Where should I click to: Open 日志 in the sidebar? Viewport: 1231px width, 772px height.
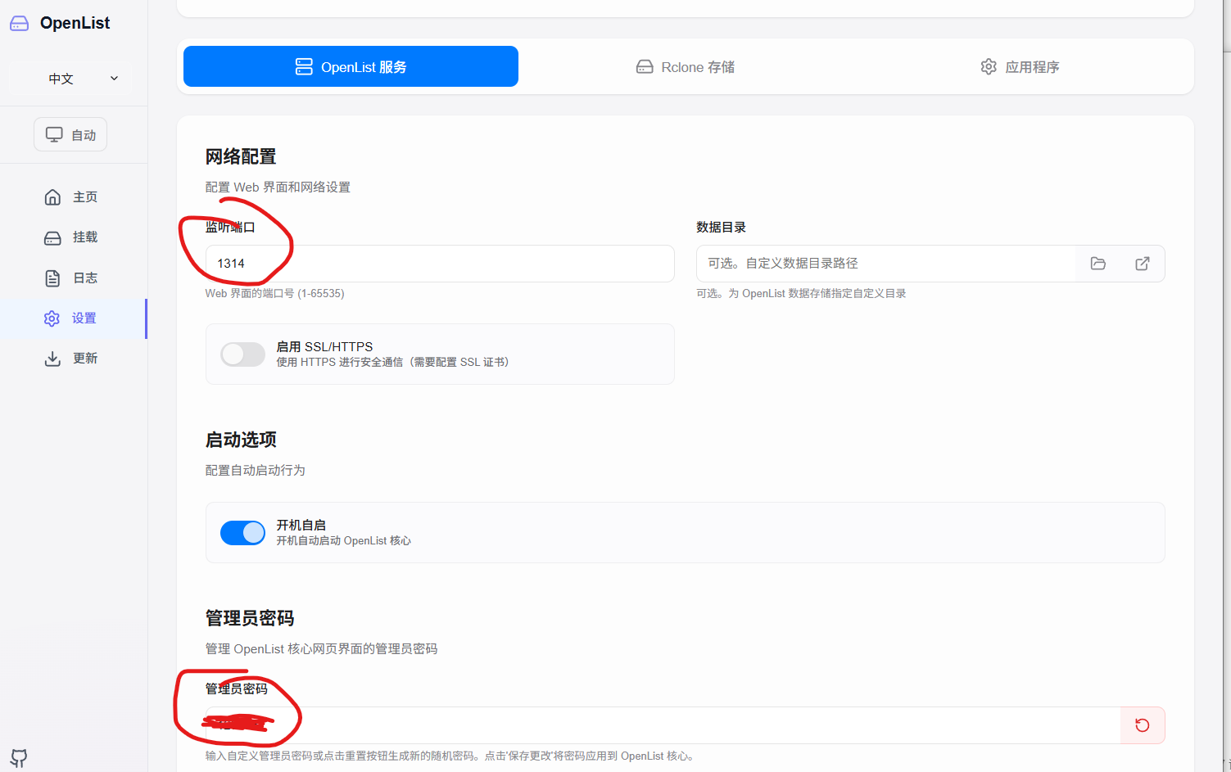(74, 278)
